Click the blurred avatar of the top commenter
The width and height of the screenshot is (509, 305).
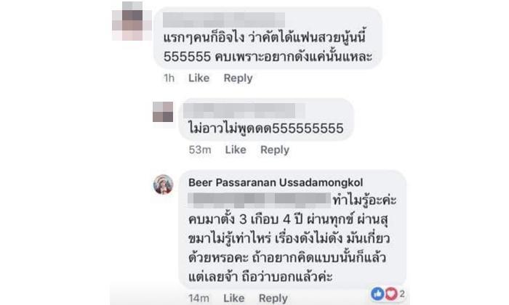point(132,21)
